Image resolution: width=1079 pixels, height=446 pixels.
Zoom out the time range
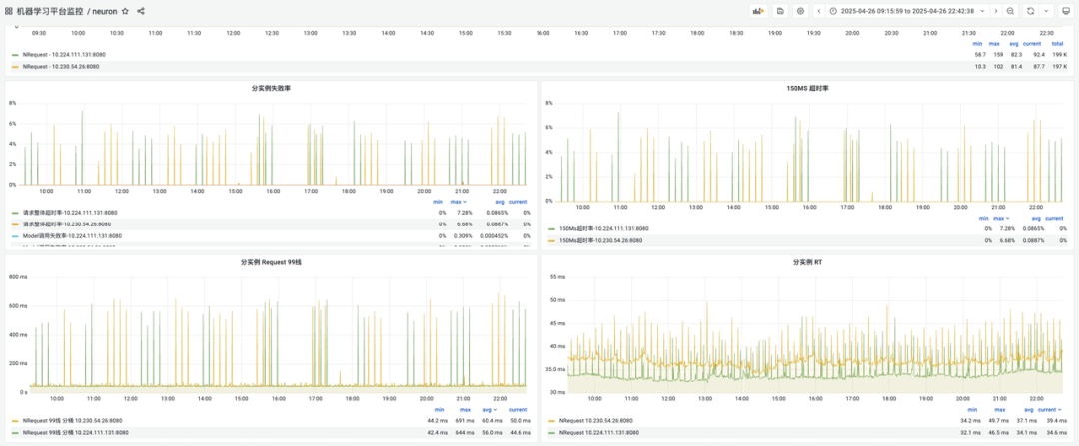click(x=1010, y=11)
